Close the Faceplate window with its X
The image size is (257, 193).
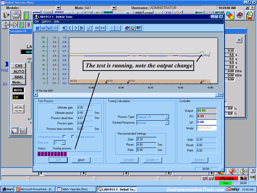[239, 40]
